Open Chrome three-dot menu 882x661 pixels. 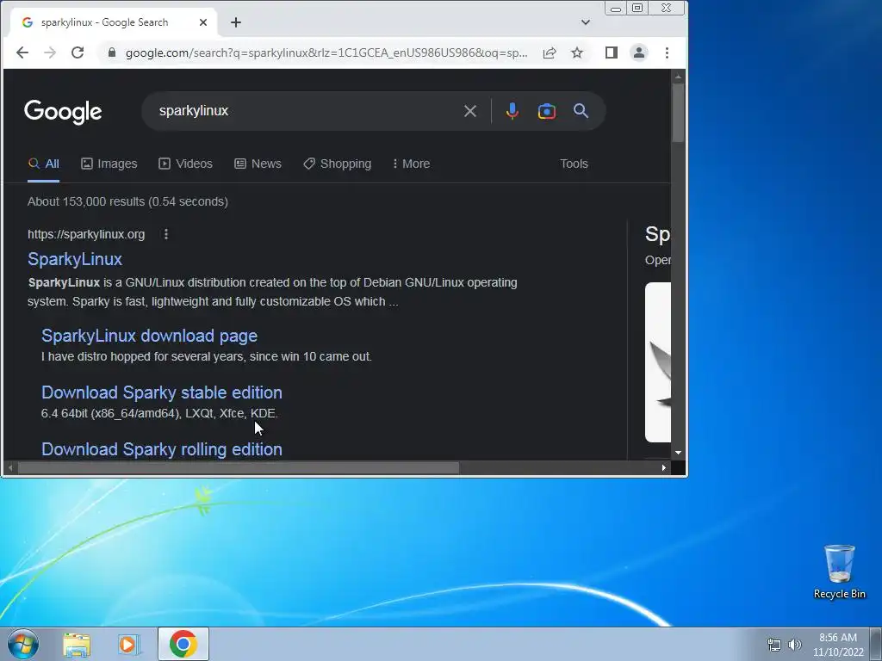[668, 53]
